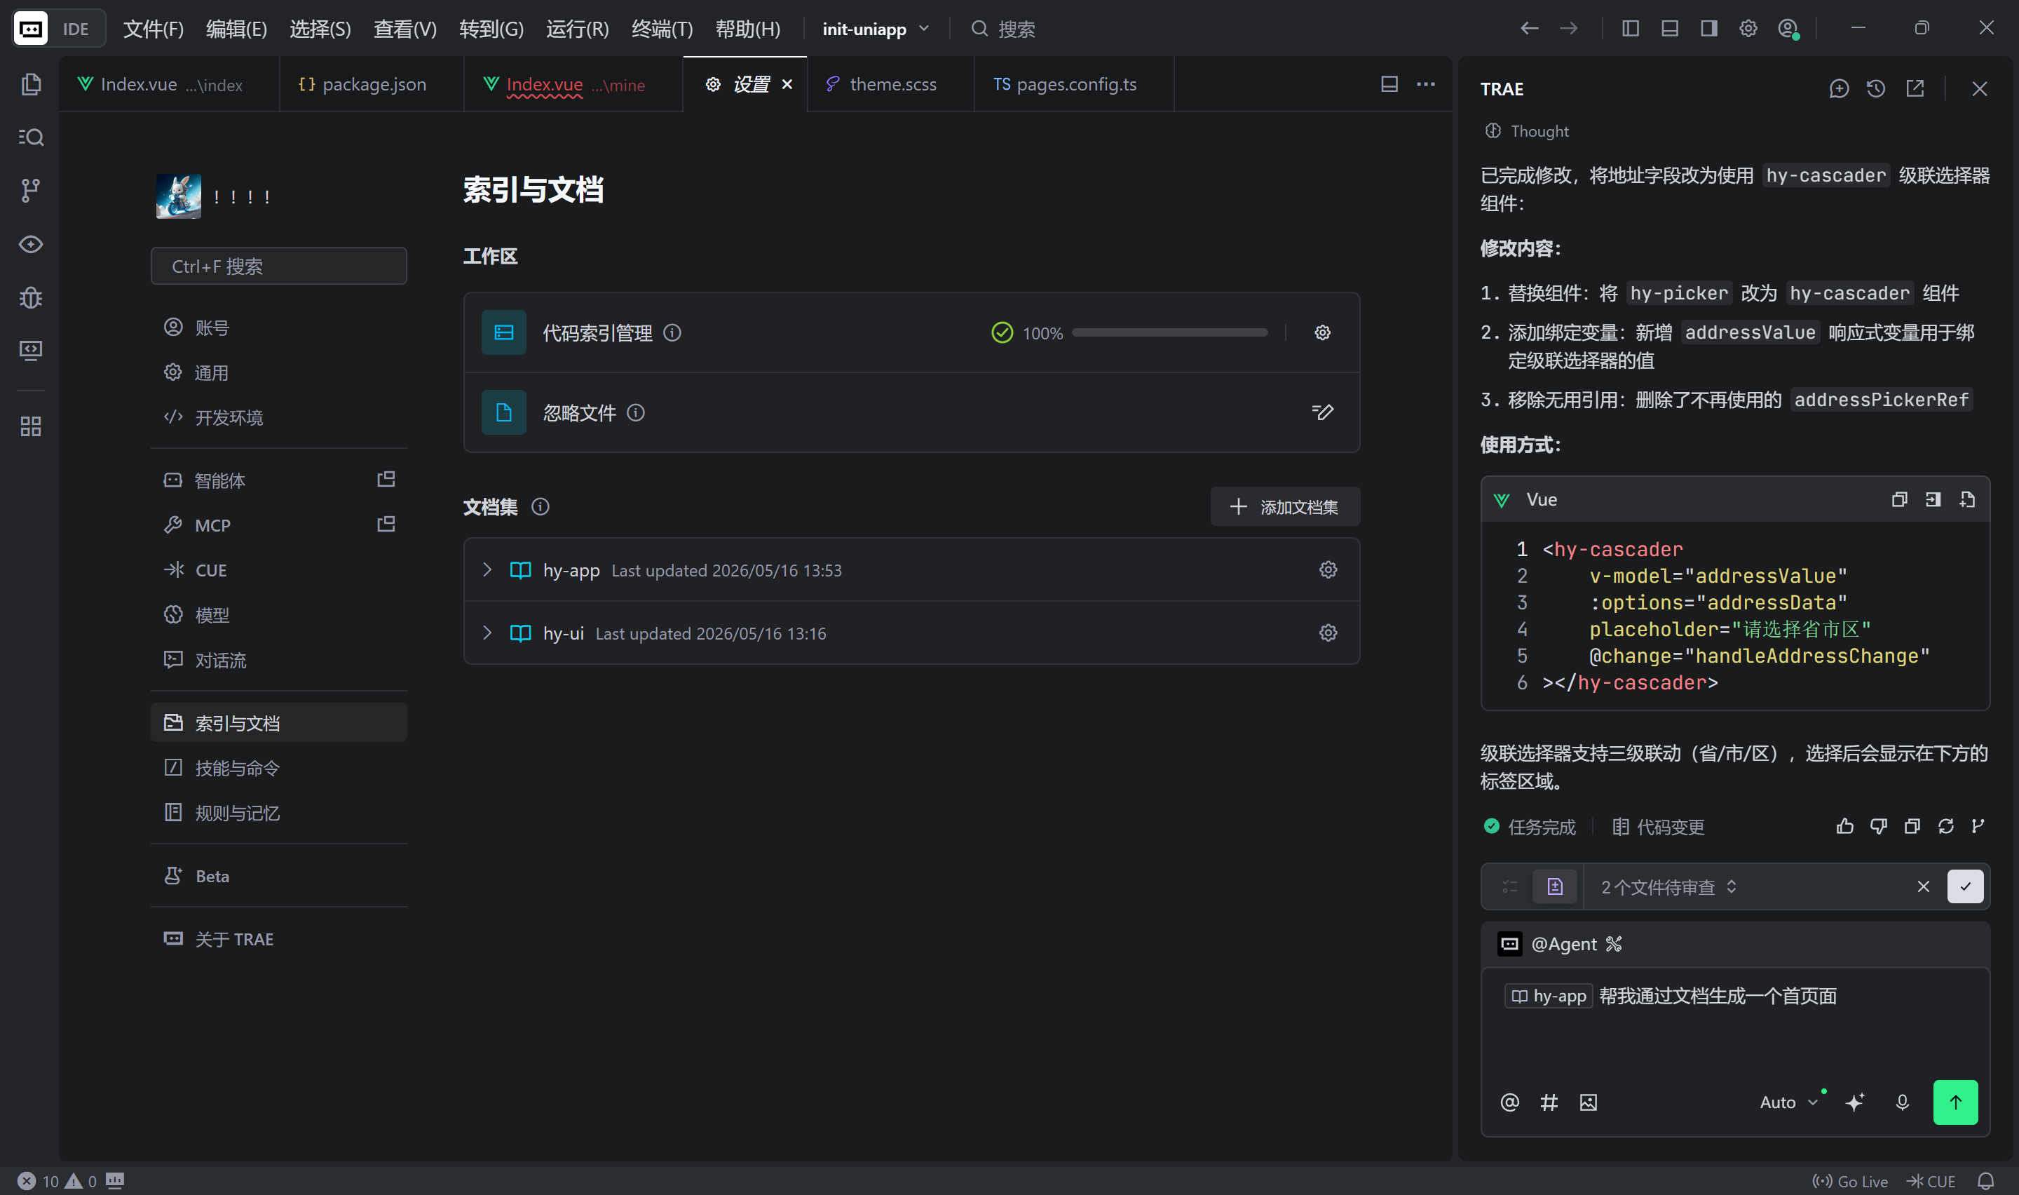Click errors and warnings count in status bar
The width and height of the screenshot is (2019, 1195).
tap(56, 1180)
